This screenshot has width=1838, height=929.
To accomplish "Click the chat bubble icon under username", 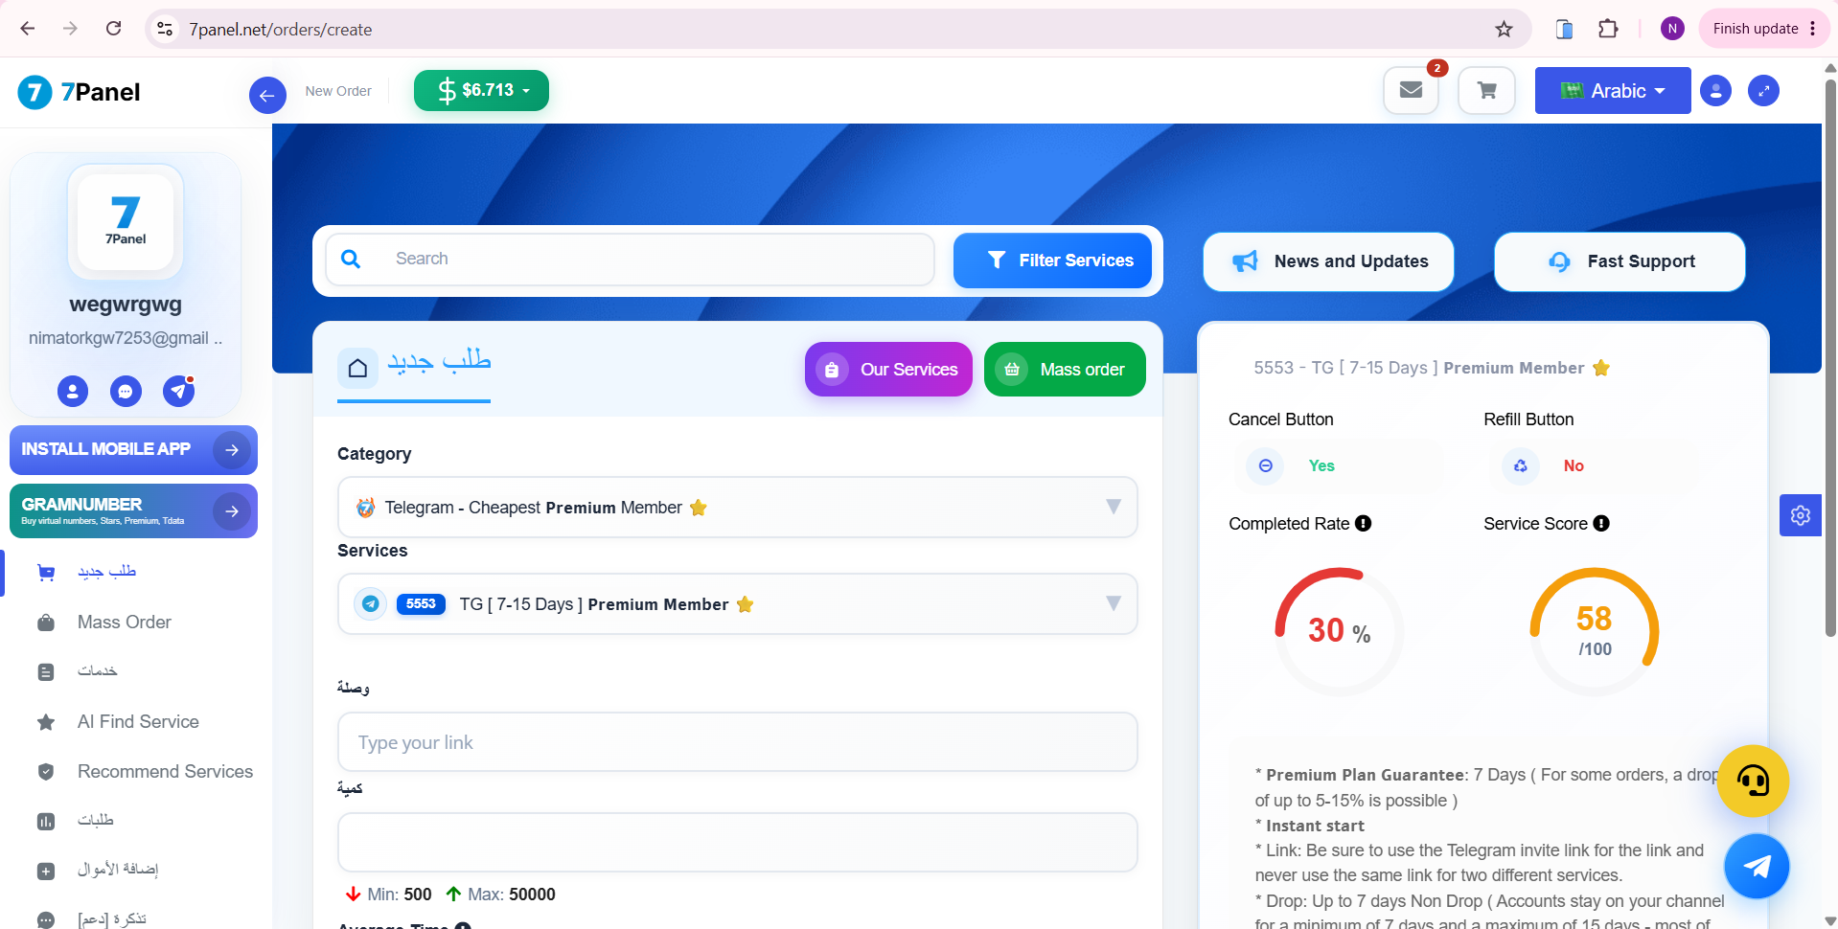I will [x=126, y=391].
